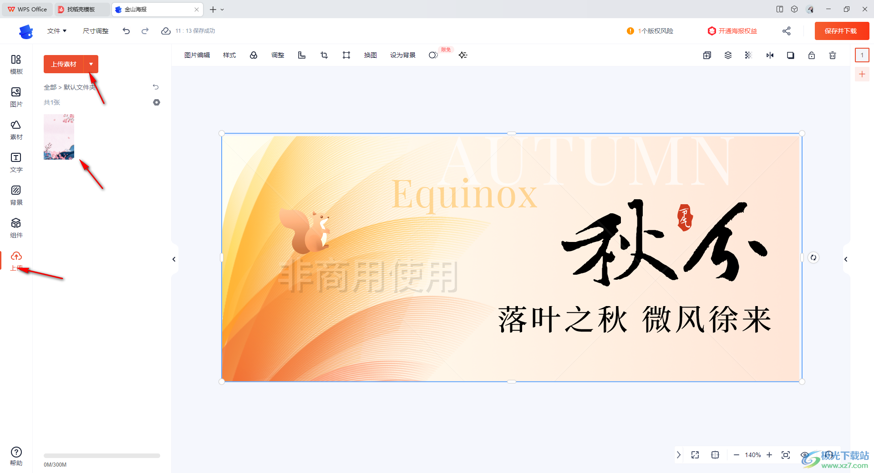874x473 pixels.
Task: Select page 1 thumbnail
Action: pos(862,55)
